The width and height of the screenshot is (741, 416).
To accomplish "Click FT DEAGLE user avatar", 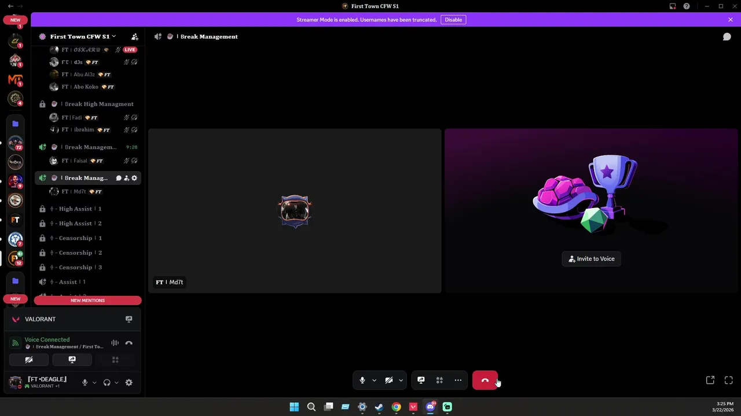I will pyautogui.click(x=16, y=382).
